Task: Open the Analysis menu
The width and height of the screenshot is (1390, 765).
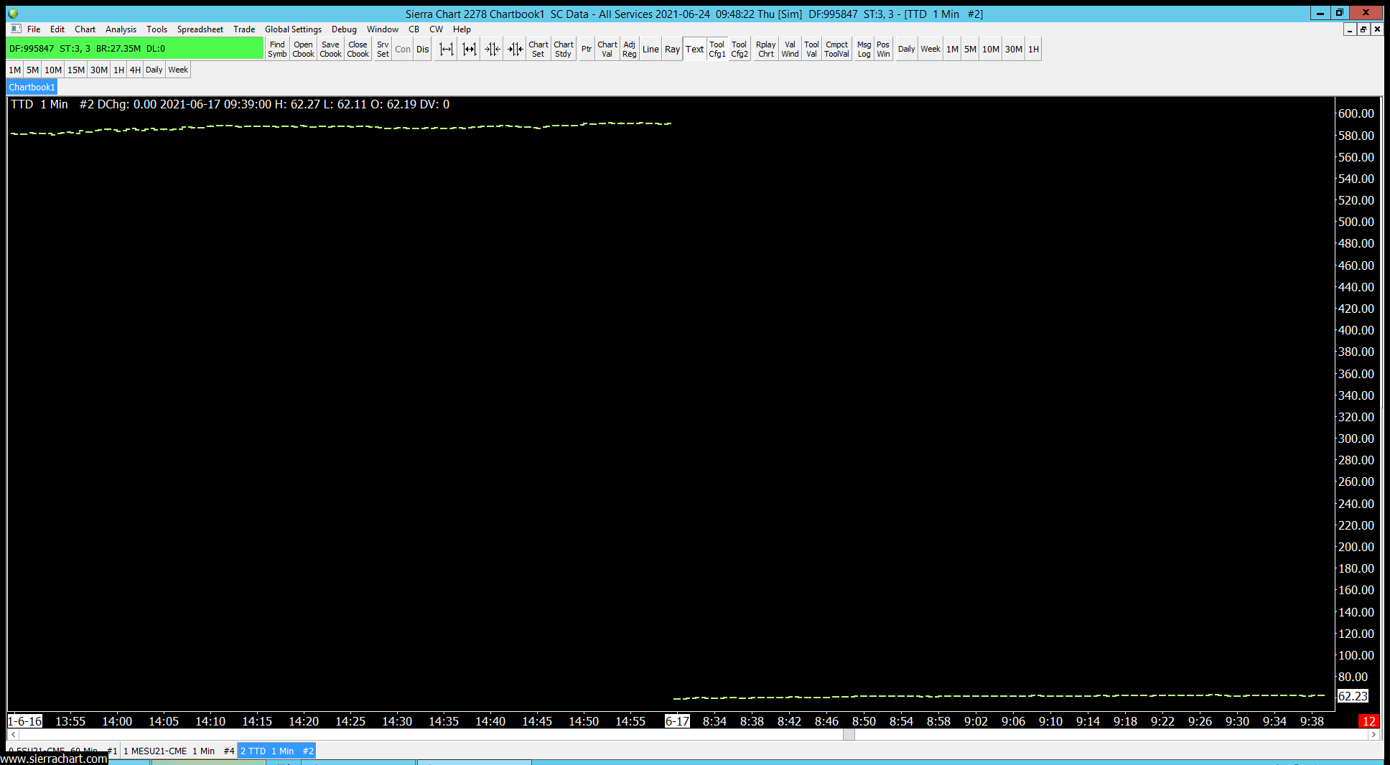Action: coord(121,29)
